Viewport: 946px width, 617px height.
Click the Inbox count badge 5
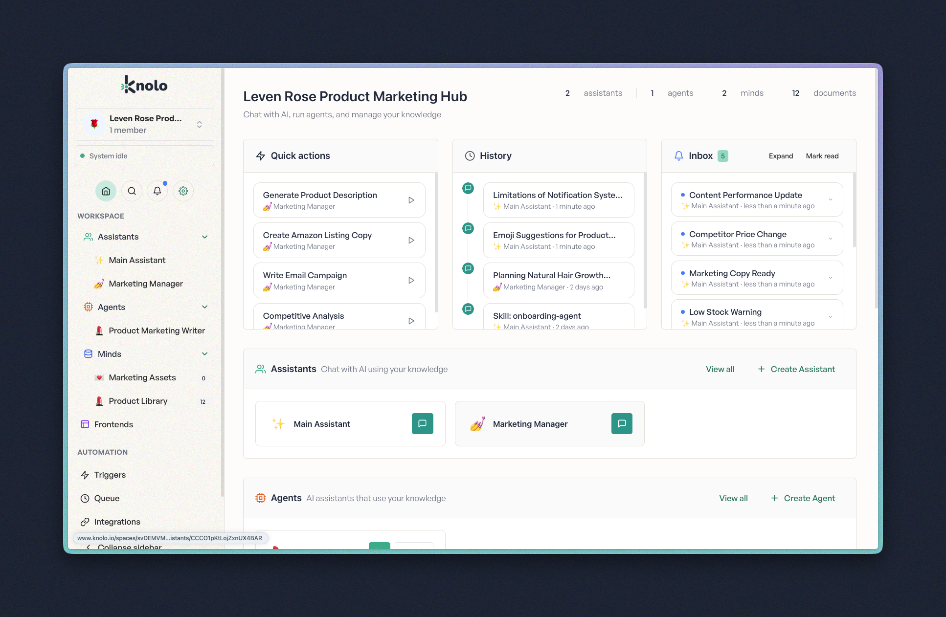pos(722,156)
